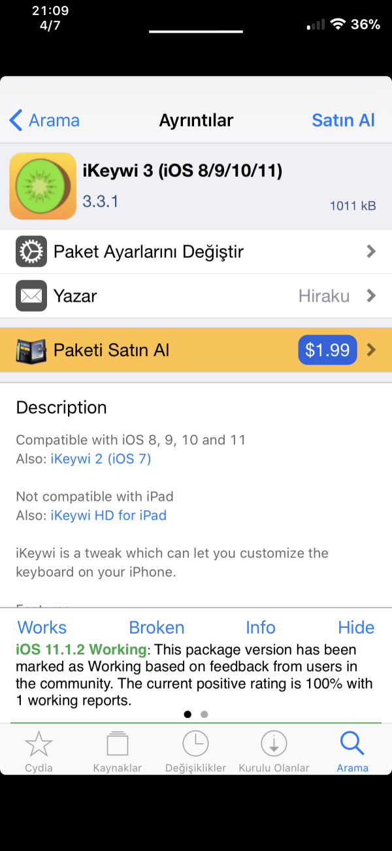The width and height of the screenshot is (392, 851).
Task: Tap the $1.99 price badge
Action: (x=328, y=350)
